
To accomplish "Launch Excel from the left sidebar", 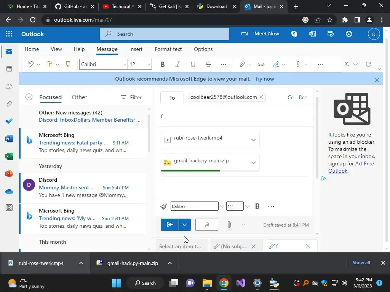I will (9, 156).
